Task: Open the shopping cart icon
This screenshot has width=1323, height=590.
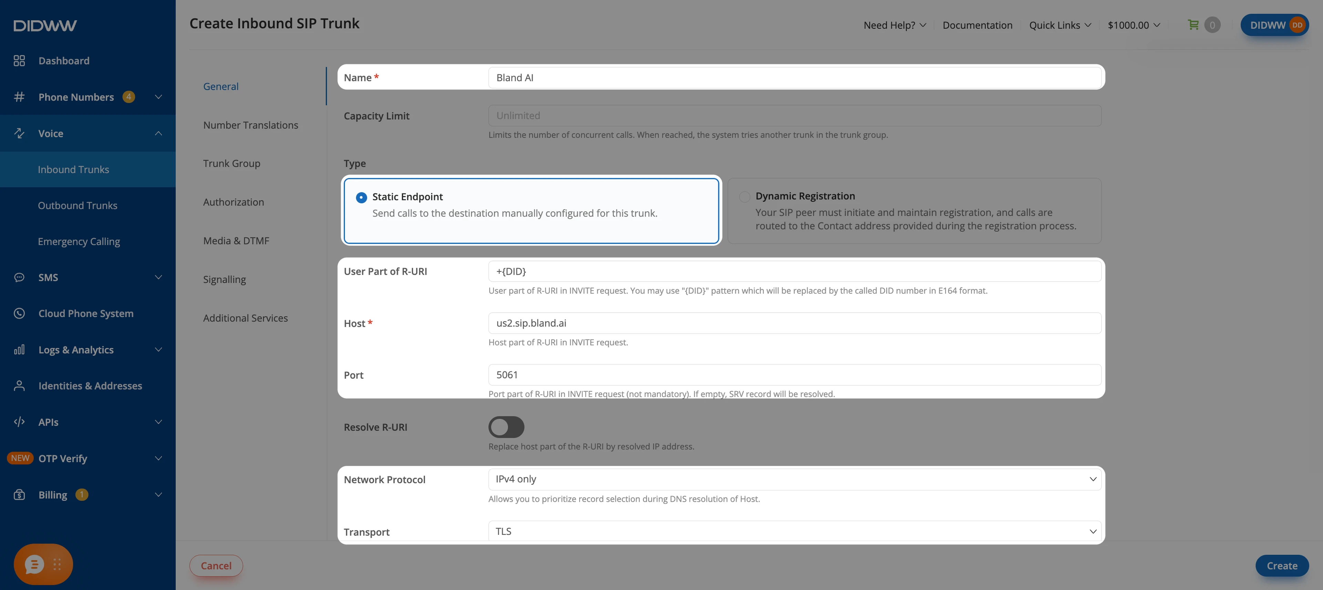Action: pyautogui.click(x=1193, y=25)
